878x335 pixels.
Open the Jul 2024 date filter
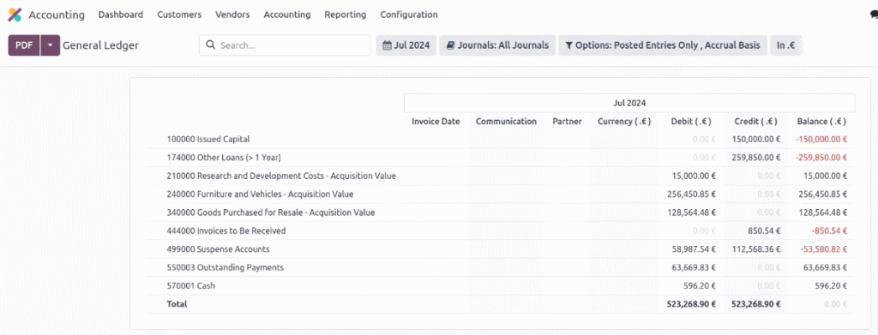(406, 45)
